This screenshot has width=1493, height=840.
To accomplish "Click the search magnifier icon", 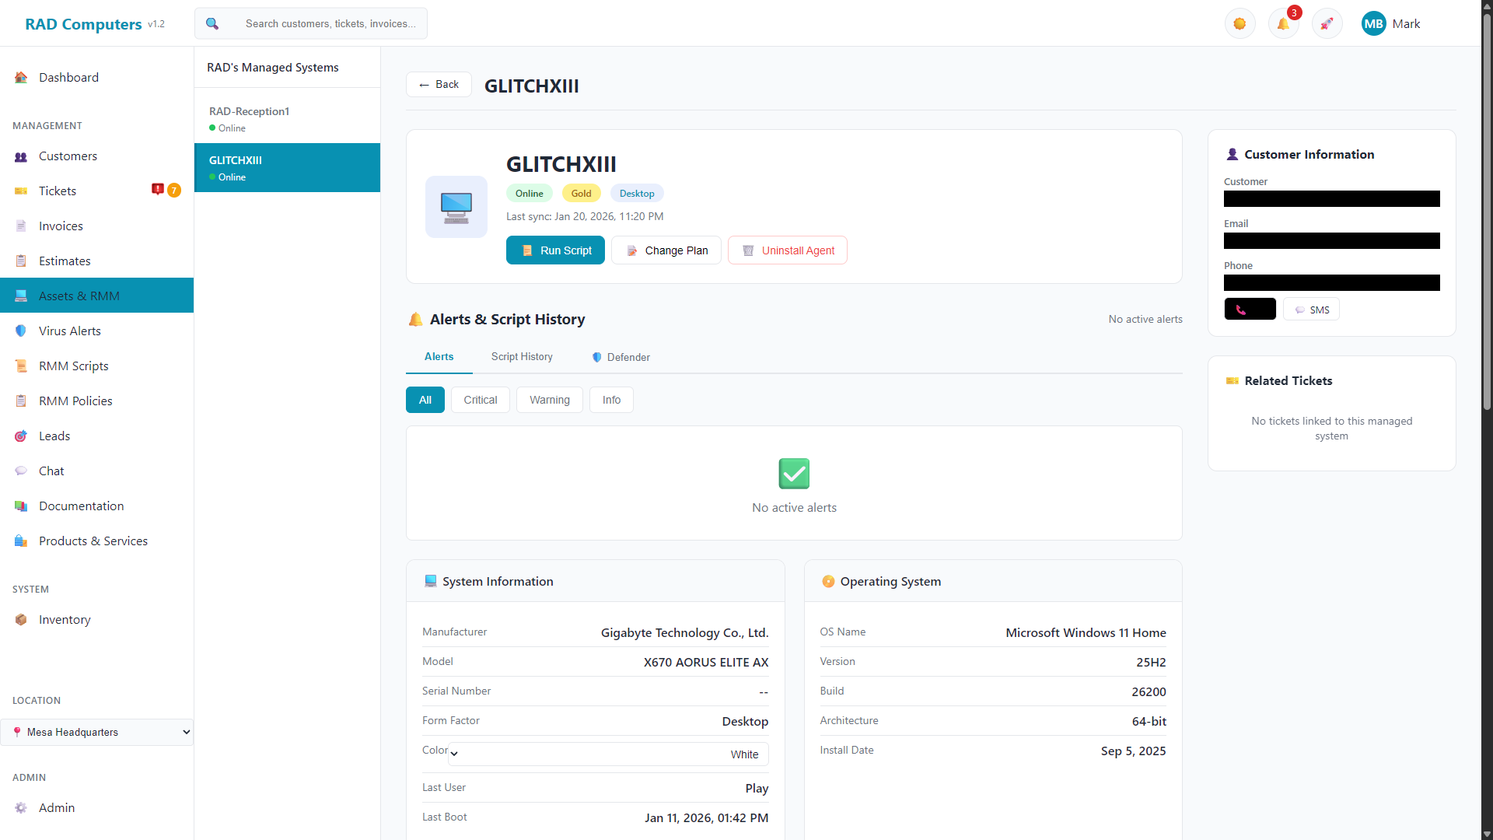I will [x=212, y=23].
